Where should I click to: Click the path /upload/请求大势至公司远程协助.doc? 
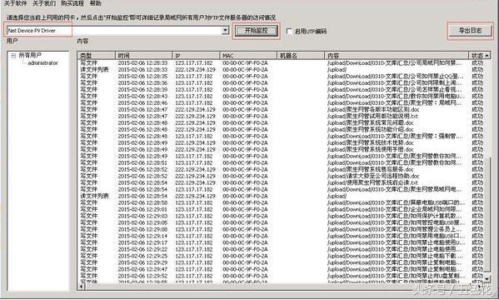[x=373, y=177]
